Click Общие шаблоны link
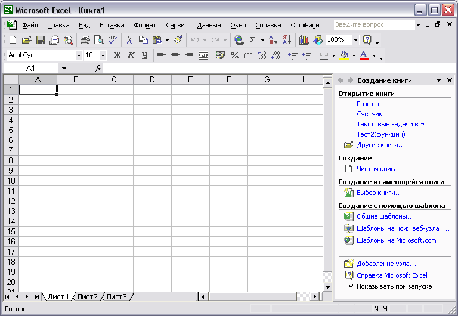 click(385, 216)
